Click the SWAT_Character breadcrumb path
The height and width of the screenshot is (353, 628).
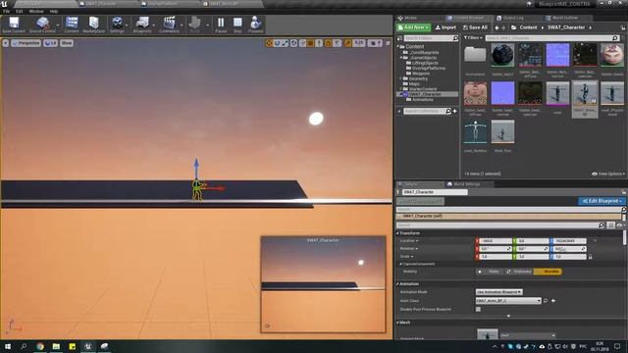(x=566, y=27)
